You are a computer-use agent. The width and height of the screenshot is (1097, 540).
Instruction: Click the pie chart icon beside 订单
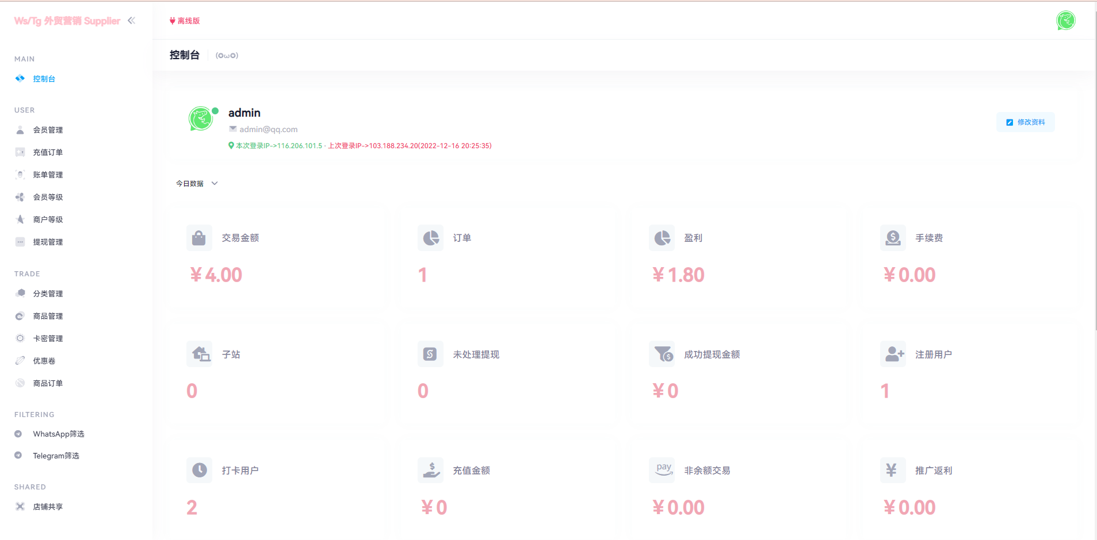click(x=430, y=238)
